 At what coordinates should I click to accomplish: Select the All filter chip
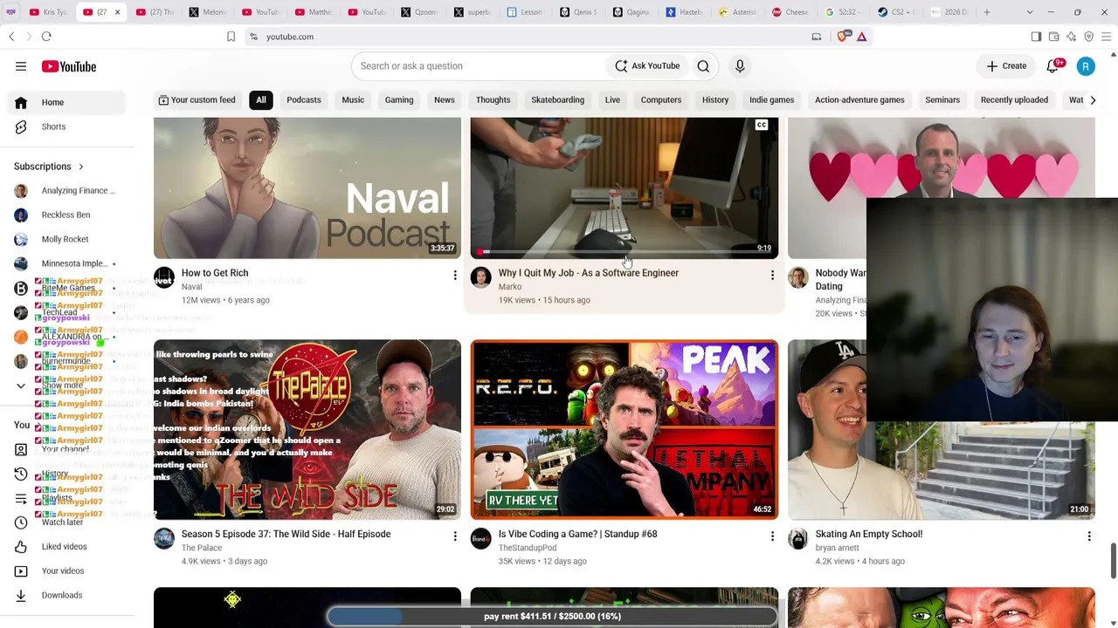click(261, 100)
